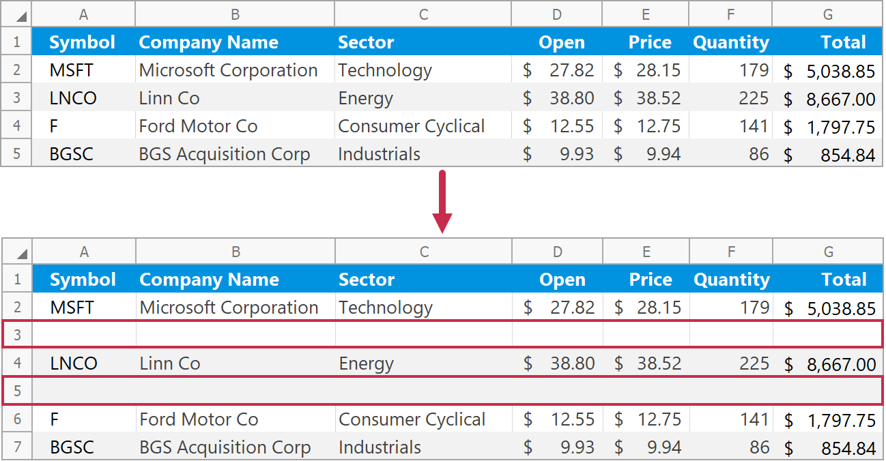886x461 pixels.
Task: Click Consumer Cyclical cell in upper sheet
Action: coord(411,126)
